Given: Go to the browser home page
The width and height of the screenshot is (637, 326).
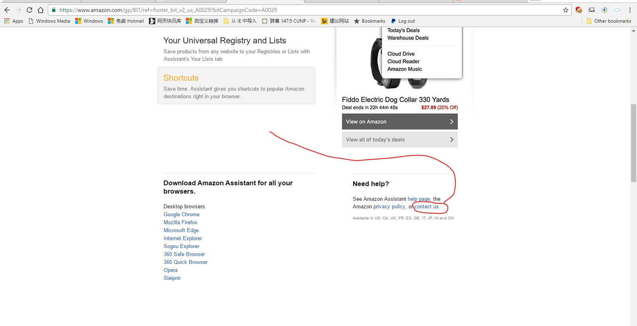Looking at the screenshot, I should tap(41, 10).
